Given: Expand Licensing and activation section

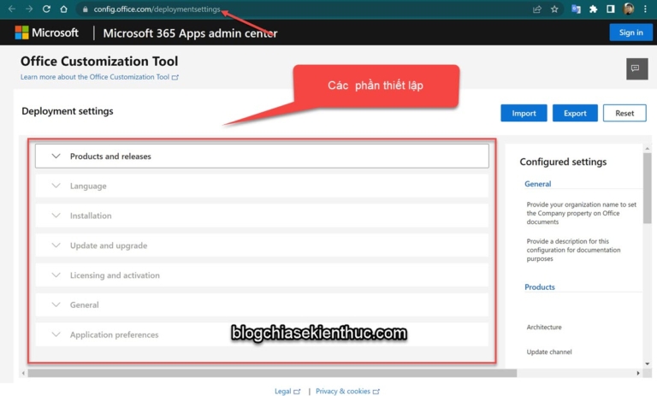Looking at the screenshot, I should (262, 275).
